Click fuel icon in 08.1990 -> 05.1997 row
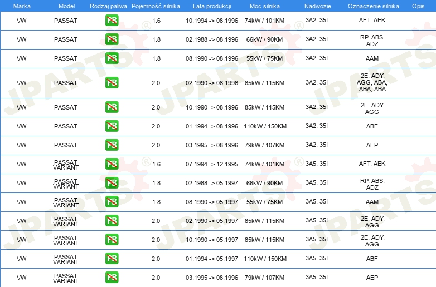Screen dimensions: 436x287 tap(112, 201)
